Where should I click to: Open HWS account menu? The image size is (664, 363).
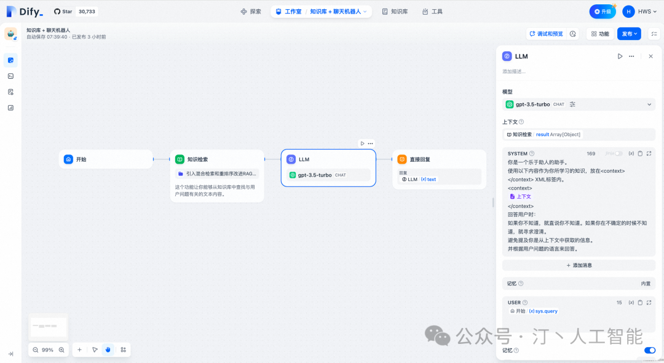point(639,12)
